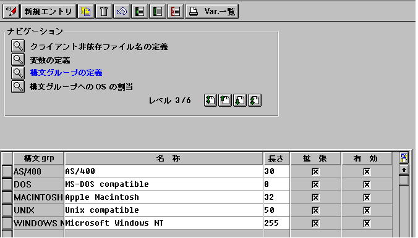Click magnifier next to 変数の定義
This screenshot has height=238, width=418.
18,59
